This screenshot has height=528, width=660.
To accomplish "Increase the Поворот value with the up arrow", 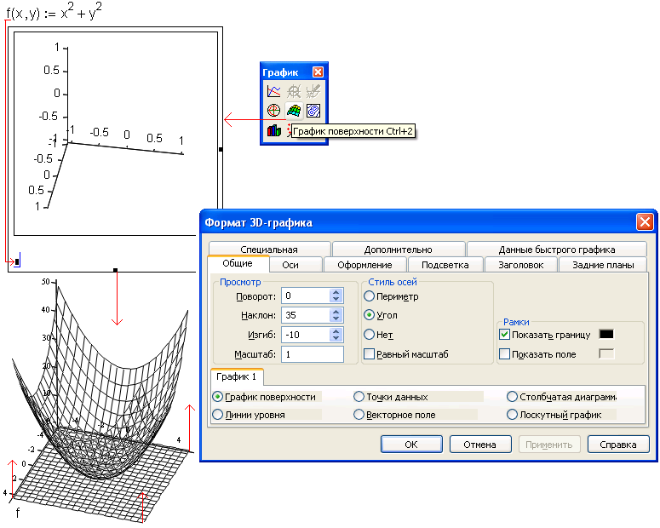I will coord(336,293).
